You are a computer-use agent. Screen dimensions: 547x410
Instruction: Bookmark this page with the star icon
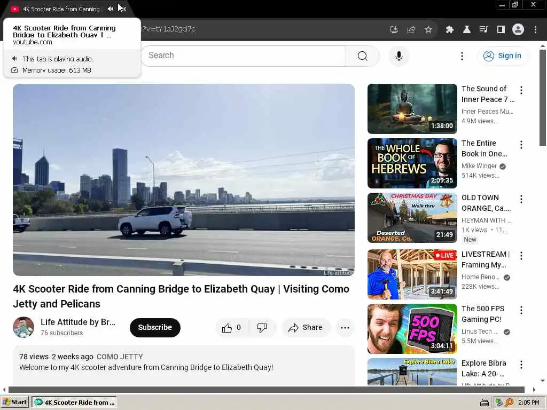click(x=428, y=30)
